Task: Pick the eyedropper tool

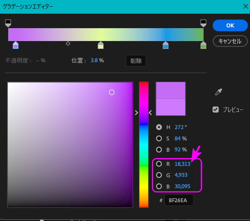Action: click(218, 92)
